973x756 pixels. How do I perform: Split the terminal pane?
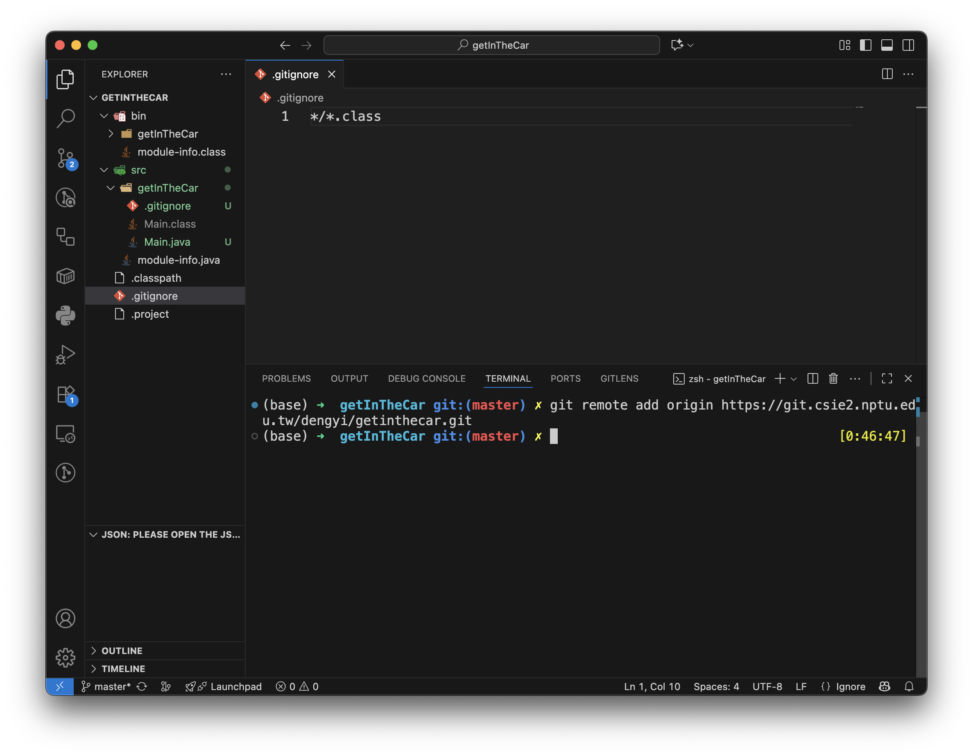pos(812,379)
